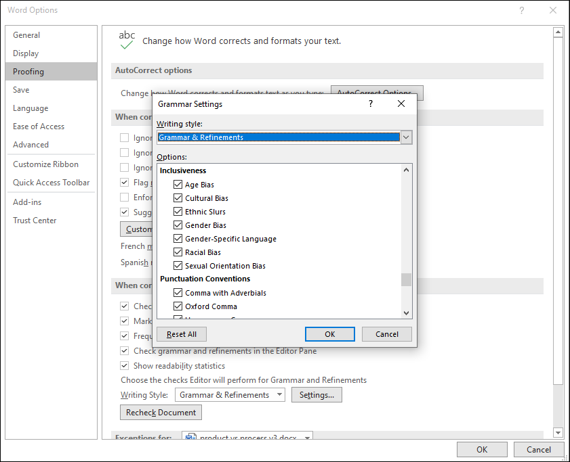Select Customize Ribbon in the sidebar
The width and height of the screenshot is (570, 462).
coord(45,164)
